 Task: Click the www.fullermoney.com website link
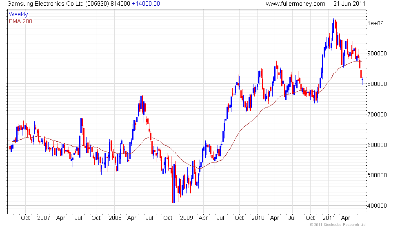(x=295, y=4)
